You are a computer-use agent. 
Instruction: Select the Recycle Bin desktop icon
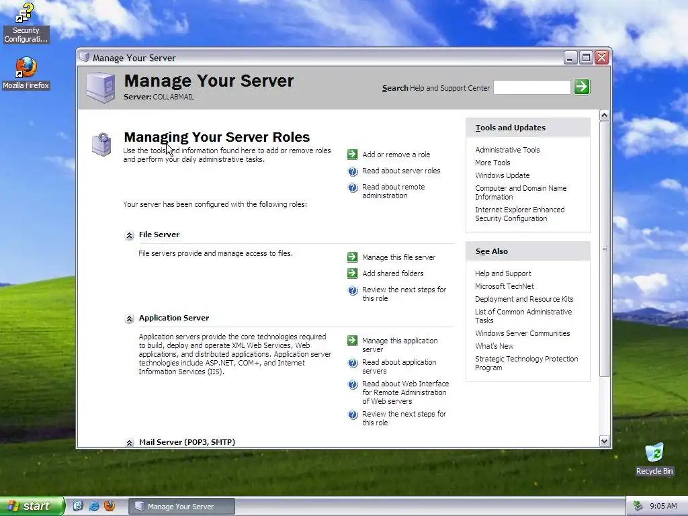click(x=654, y=459)
